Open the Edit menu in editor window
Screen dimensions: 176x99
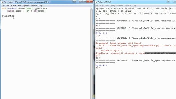[8, 5]
